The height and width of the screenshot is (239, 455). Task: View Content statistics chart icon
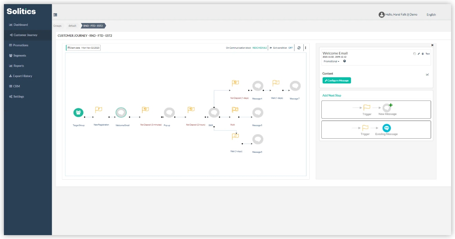(427, 74)
